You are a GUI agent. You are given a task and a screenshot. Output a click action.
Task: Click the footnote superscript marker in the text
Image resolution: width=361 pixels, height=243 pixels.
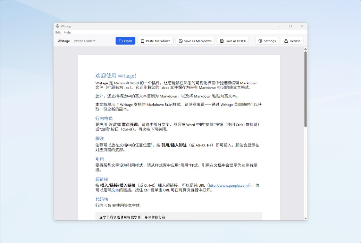point(152,144)
